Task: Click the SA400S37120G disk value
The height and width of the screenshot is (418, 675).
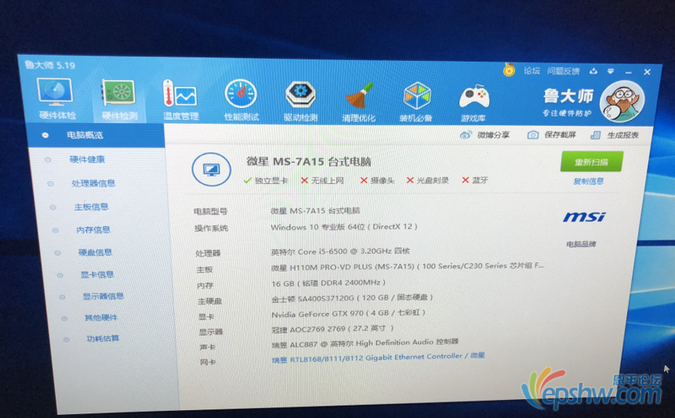Action: point(352,297)
